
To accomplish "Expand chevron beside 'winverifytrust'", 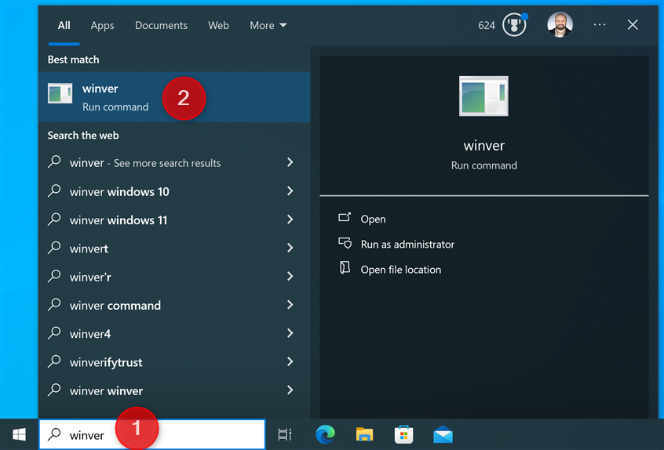I will click(x=290, y=361).
